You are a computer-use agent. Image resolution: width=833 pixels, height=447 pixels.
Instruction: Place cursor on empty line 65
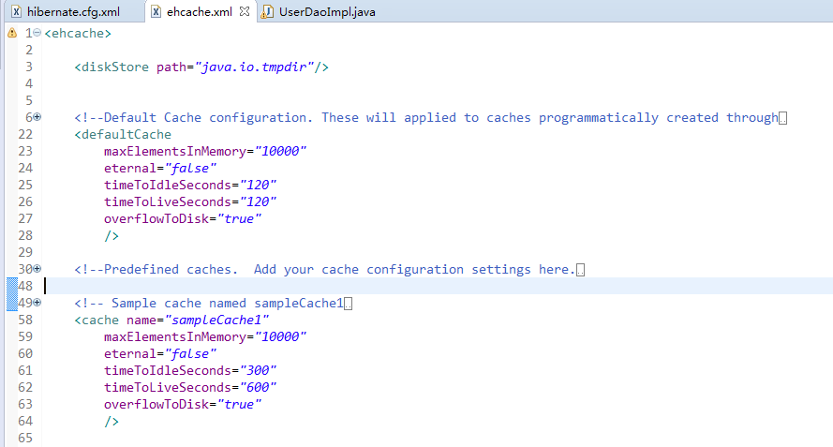[x=437, y=439]
